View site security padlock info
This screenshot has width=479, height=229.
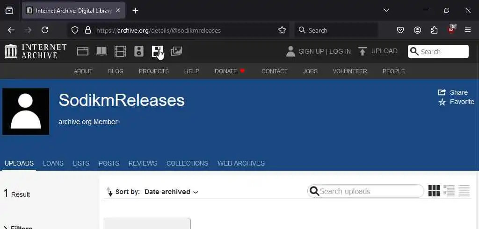pos(88,30)
